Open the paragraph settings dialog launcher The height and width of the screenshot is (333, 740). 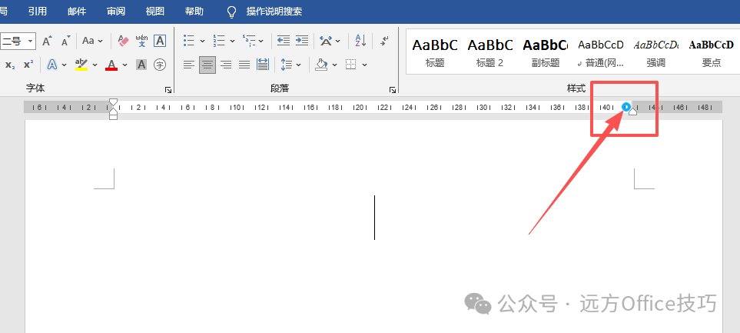[392, 89]
